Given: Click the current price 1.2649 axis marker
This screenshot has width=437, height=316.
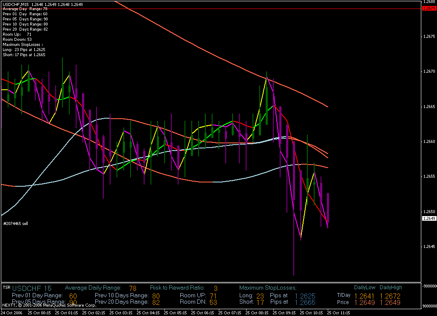Looking at the screenshot, I should pos(429,218).
